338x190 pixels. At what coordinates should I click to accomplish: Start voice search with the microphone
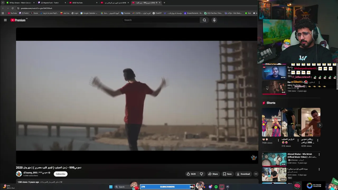click(x=214, y=20)
